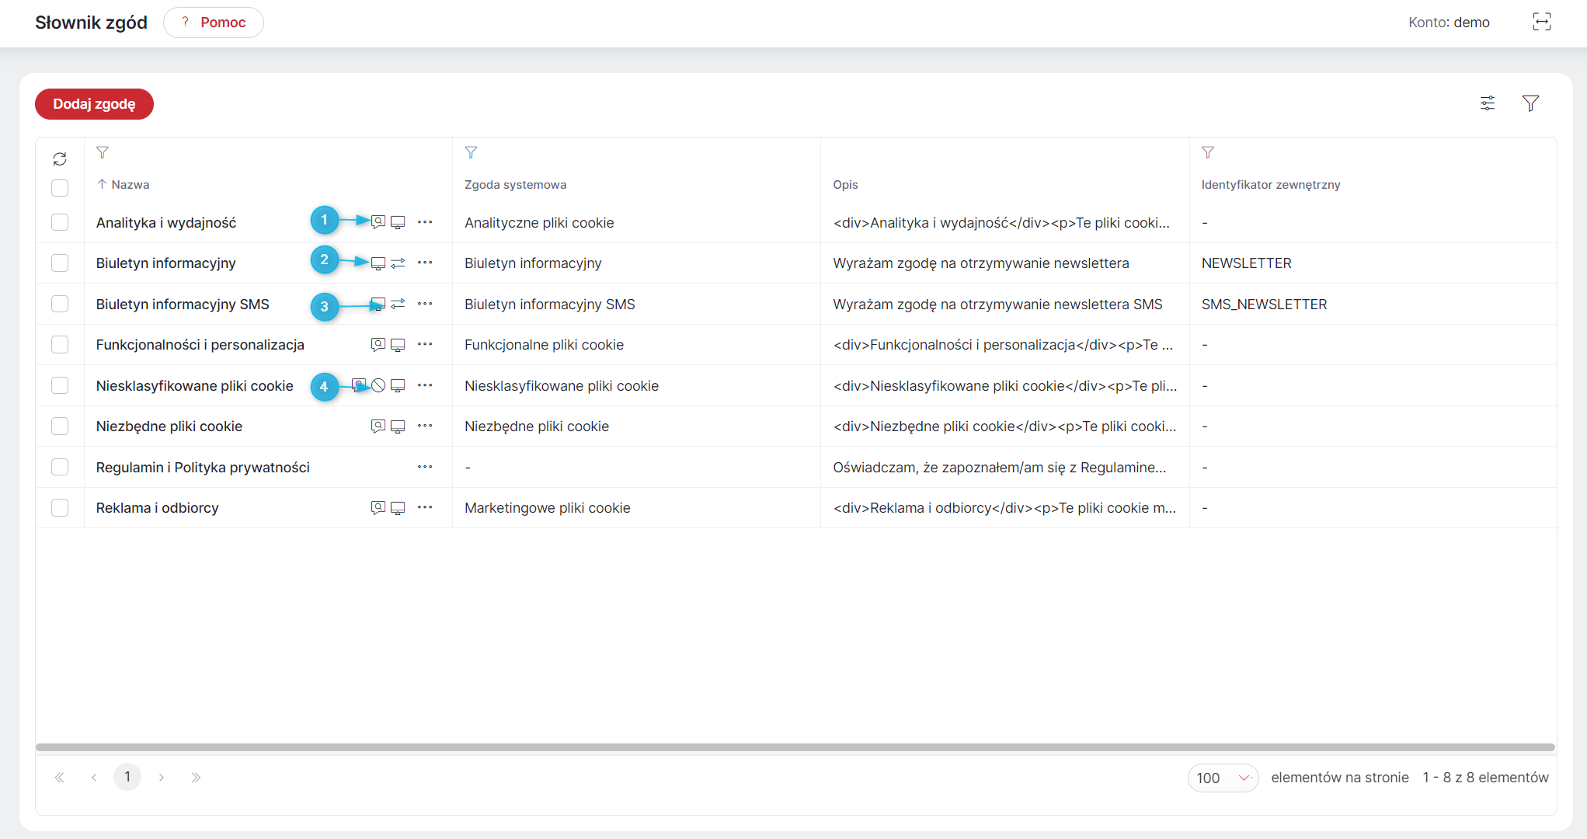Click Identyfikator zewnętrzny filter funnel
This screenshot has width=1587, height=839.
(1208, 152)
